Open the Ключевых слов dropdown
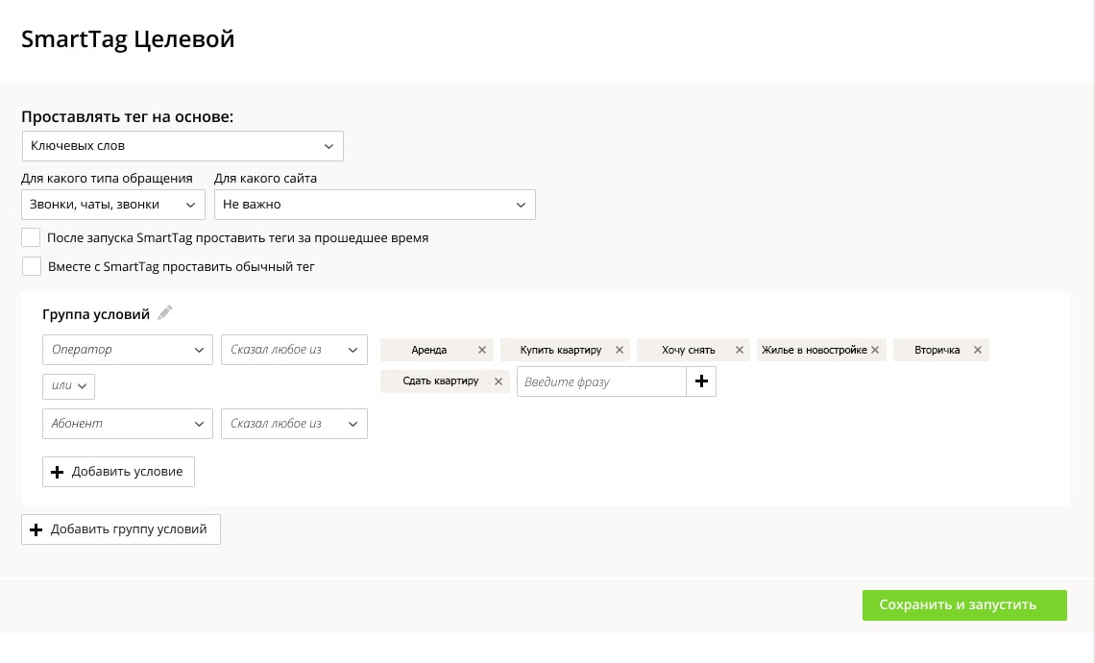The width and height of the screenshot is (1095, 663). (x=182, y=146)
